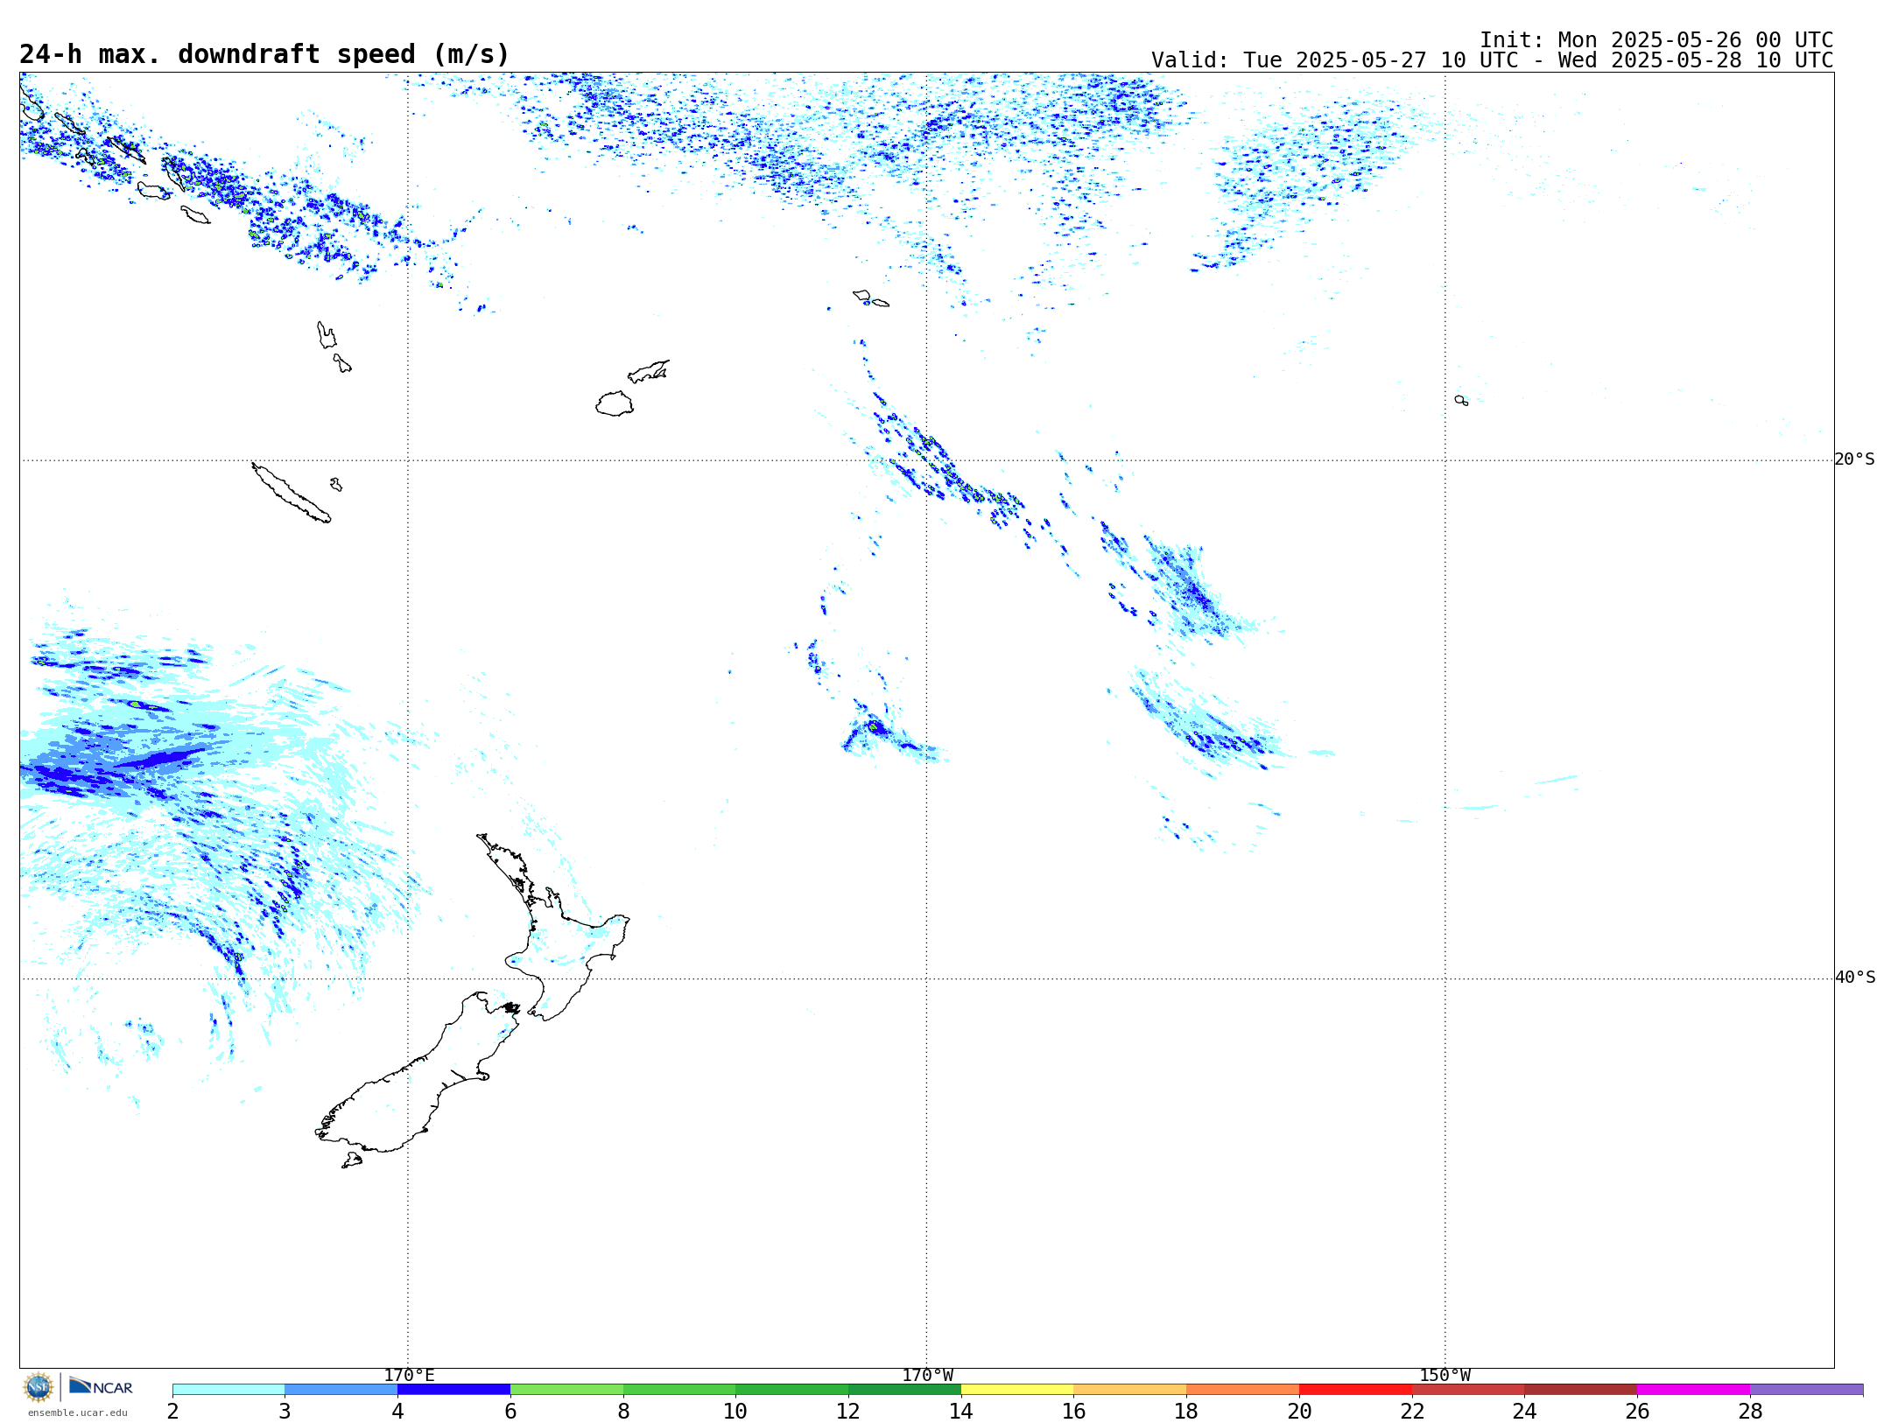Click the New Caledonia main island outline
This screenshot has height=1423, width=1891.
(291, 494)
